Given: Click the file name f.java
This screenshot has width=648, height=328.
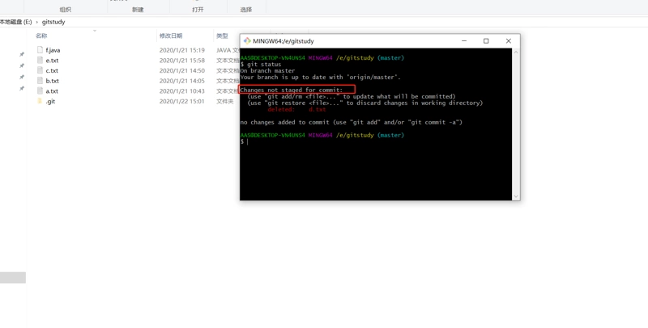Looking at the screenshot, I should click(53, 50).
